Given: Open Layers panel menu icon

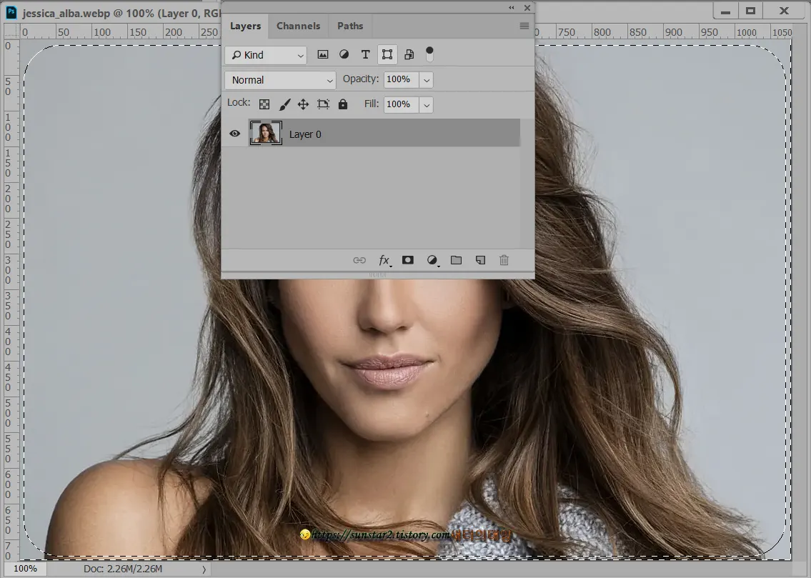Looking at the screenshot, I should [x=524, y=26].
